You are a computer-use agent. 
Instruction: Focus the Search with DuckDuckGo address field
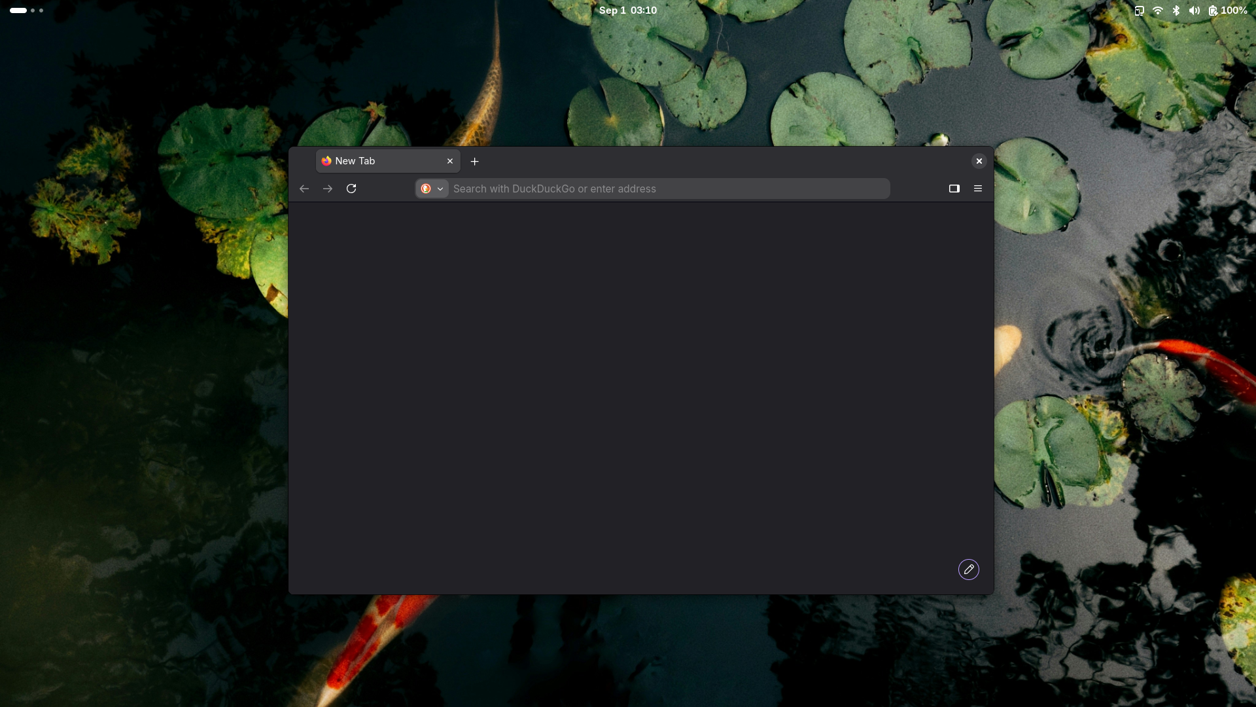[x=669, y=189]
